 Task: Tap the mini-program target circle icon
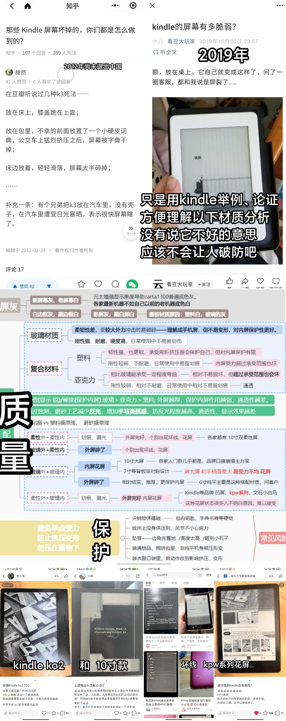133,6
